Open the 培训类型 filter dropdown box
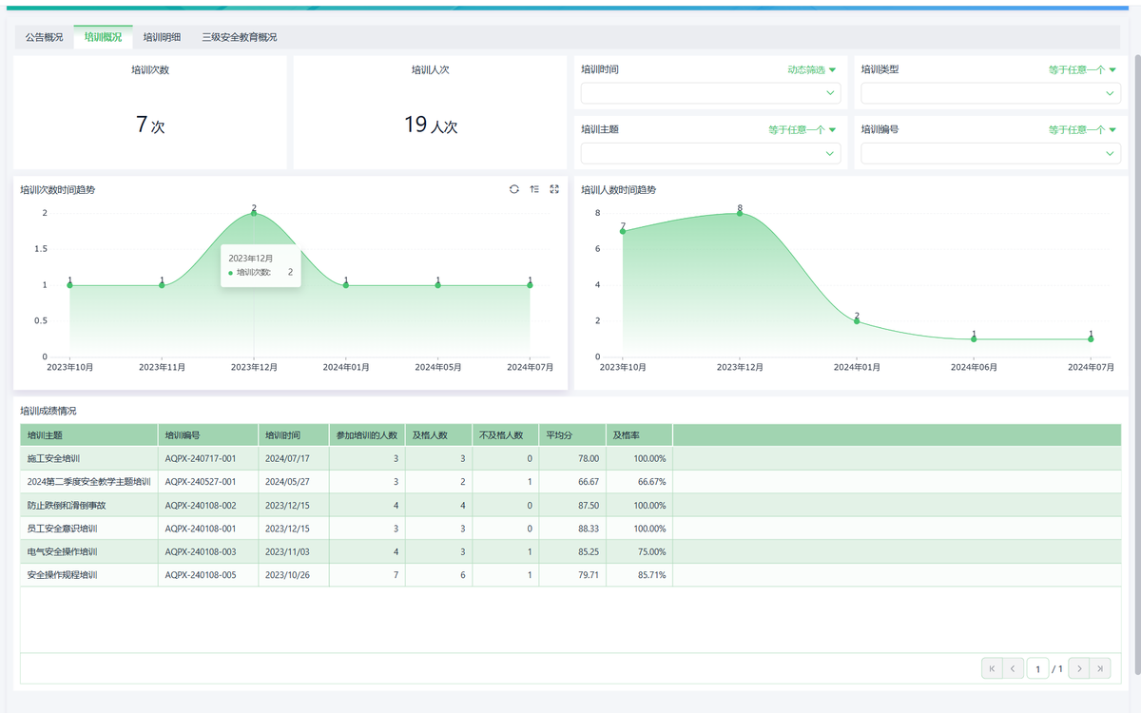Image resolution: width=1141 pixels, height=713 pixels. pos(990,93)
